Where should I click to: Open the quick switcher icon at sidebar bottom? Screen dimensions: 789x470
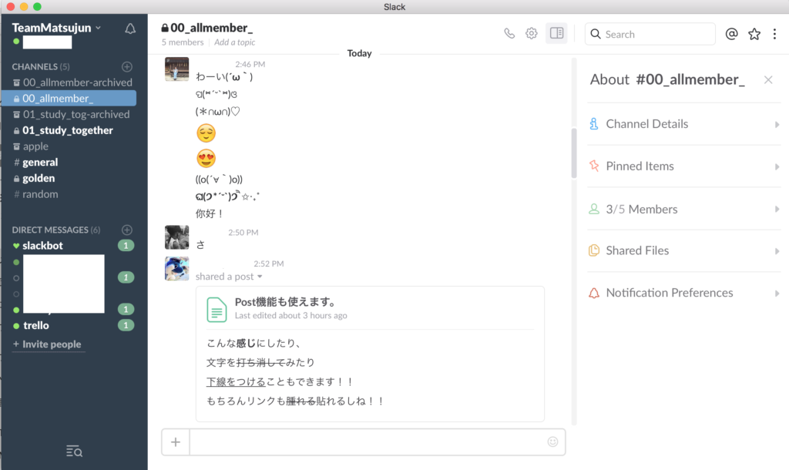tap(74, 451)
